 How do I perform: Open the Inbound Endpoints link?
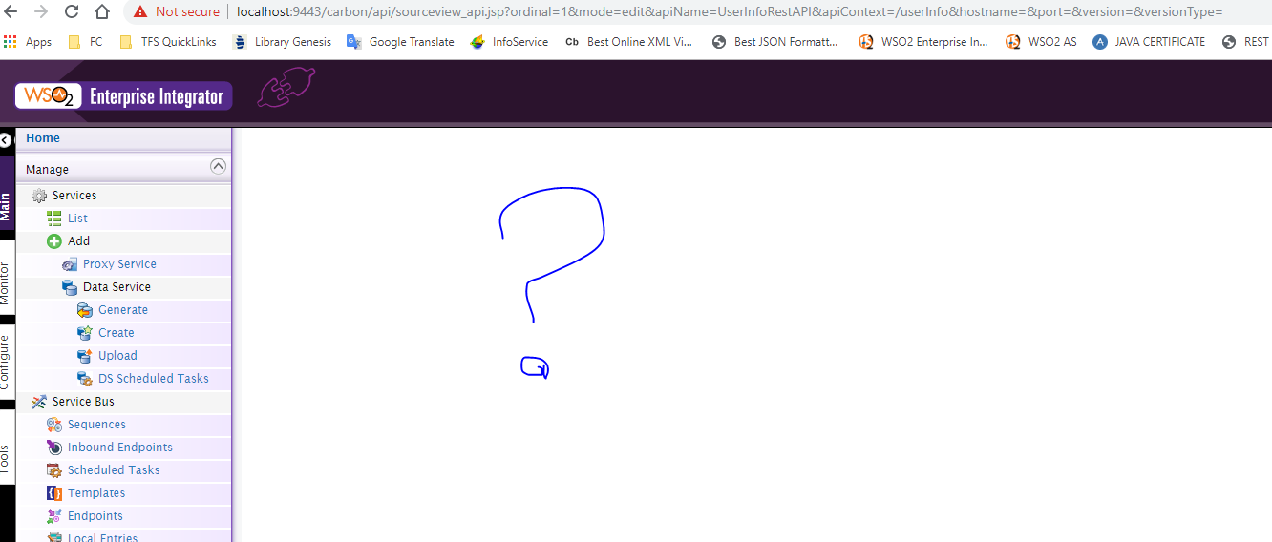click(x=120, y=448)
